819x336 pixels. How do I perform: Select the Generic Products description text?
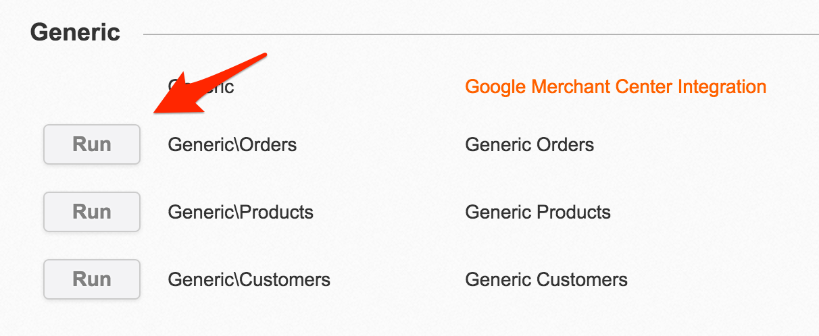point(538,212)
